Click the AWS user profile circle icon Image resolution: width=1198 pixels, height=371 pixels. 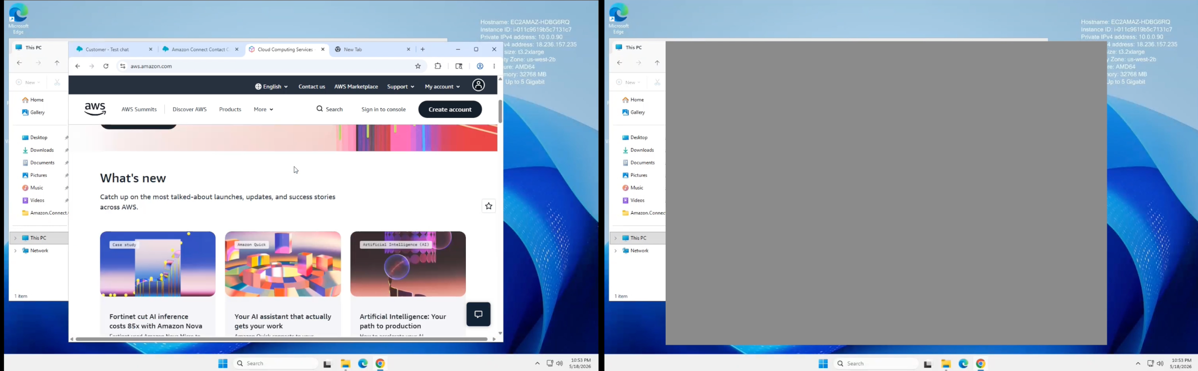pyautogui.click(x=479, y=86)
